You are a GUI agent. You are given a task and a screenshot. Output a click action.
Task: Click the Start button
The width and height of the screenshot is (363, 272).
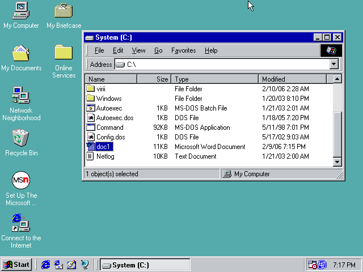16,265
